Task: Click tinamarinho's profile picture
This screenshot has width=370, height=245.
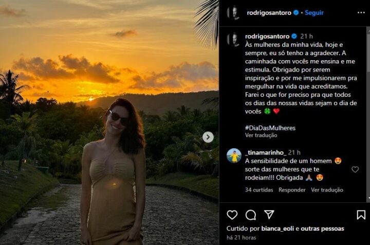Action: (x=234, y=155)
